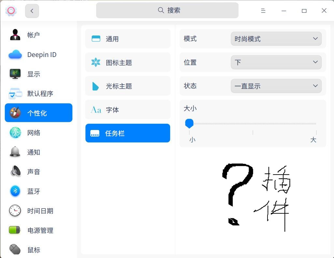Click the 时间日期 clock icon
Image resolution: width=334 pixels, height=258 pixels.
[x=15, y=210]
